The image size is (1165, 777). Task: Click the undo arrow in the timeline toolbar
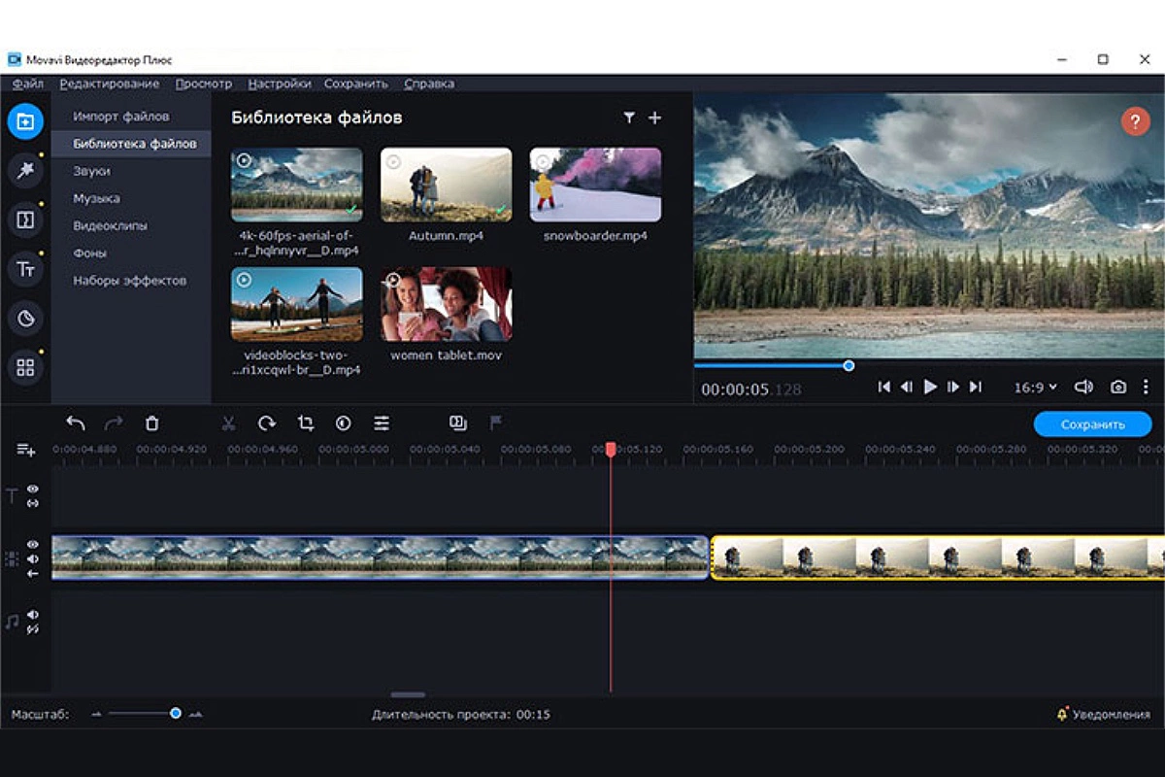point(76,423)
